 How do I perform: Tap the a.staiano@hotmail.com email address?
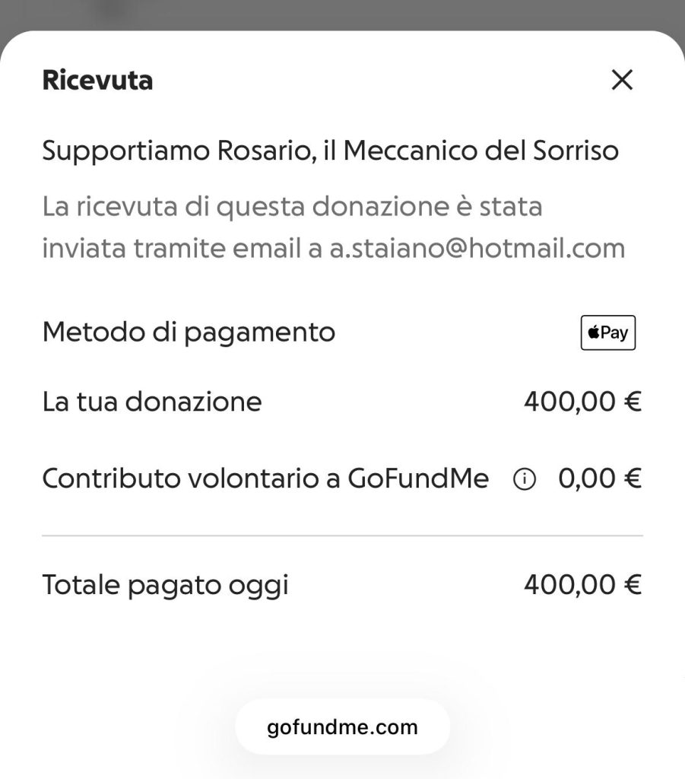[477, 249]
